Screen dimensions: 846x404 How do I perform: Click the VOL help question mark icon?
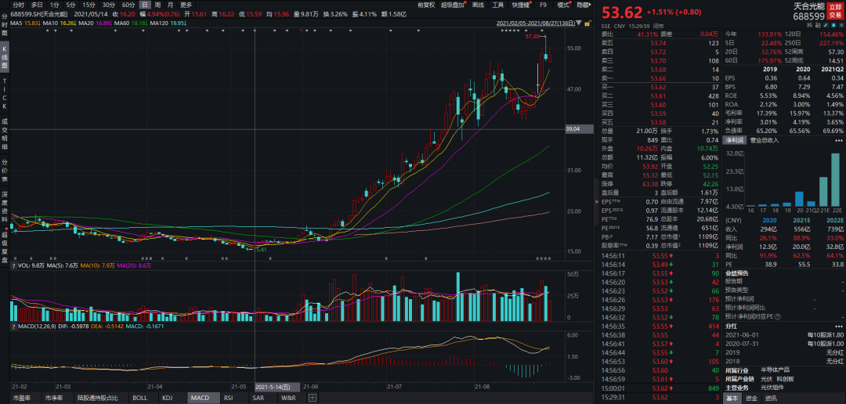13,280
